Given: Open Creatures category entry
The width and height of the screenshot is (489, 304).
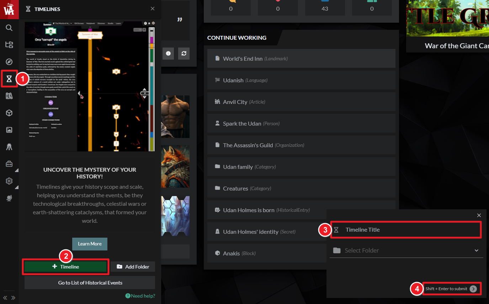Looking at the screenshot, I should pos(301,188).
